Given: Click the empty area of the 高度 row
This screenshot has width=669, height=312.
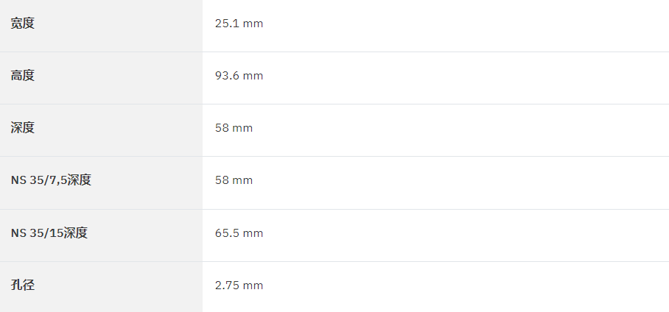Looking at the screenshot, I should point(465,76).
